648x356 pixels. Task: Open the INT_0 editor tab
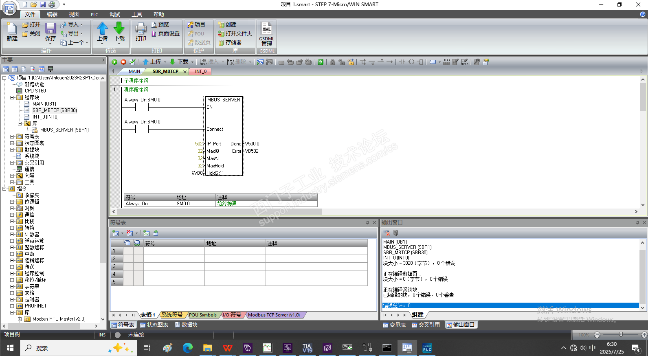click(x=201, y=71)
